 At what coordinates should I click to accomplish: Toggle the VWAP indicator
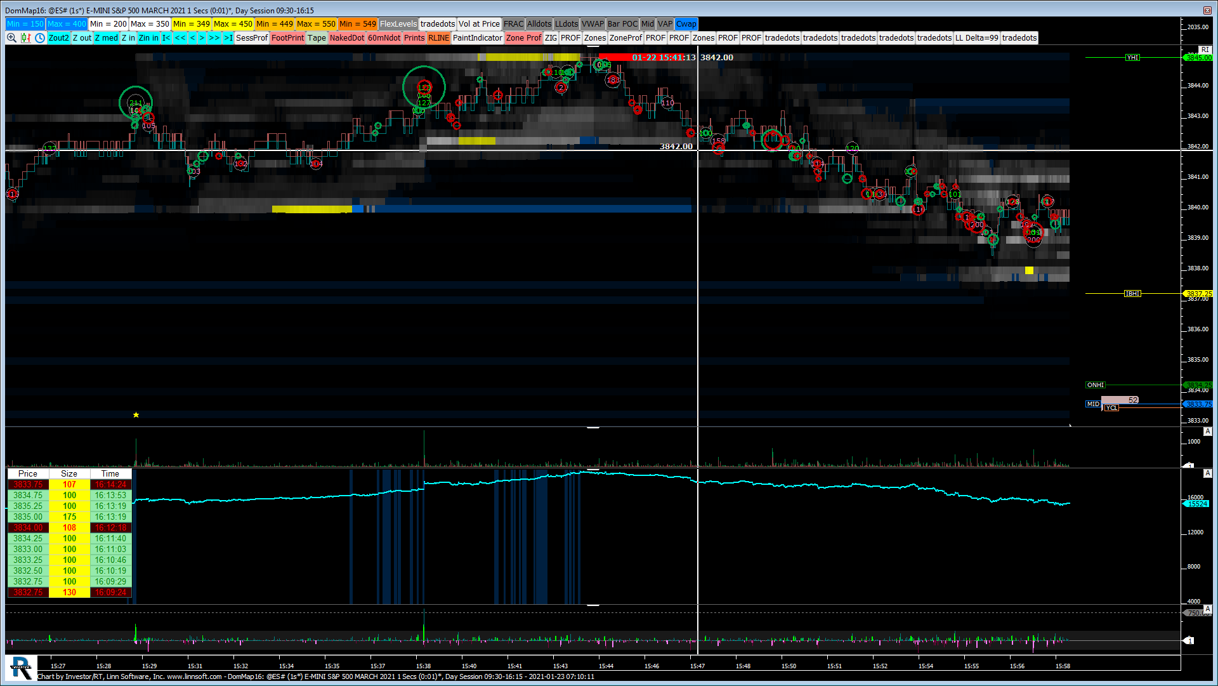pyautogui.click(x=593, y=24)
